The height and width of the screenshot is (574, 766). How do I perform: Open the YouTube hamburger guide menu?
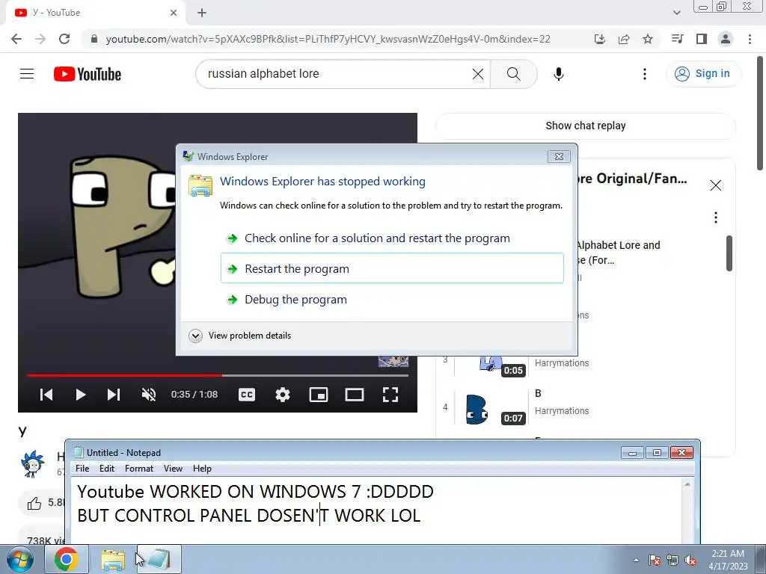point(27,74)
